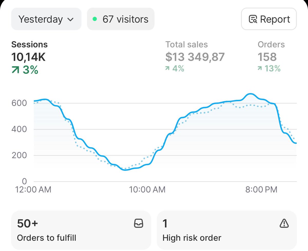Click the green dot next to visitor count
Viewport: 308px width, 251px height.
[94, 19]
